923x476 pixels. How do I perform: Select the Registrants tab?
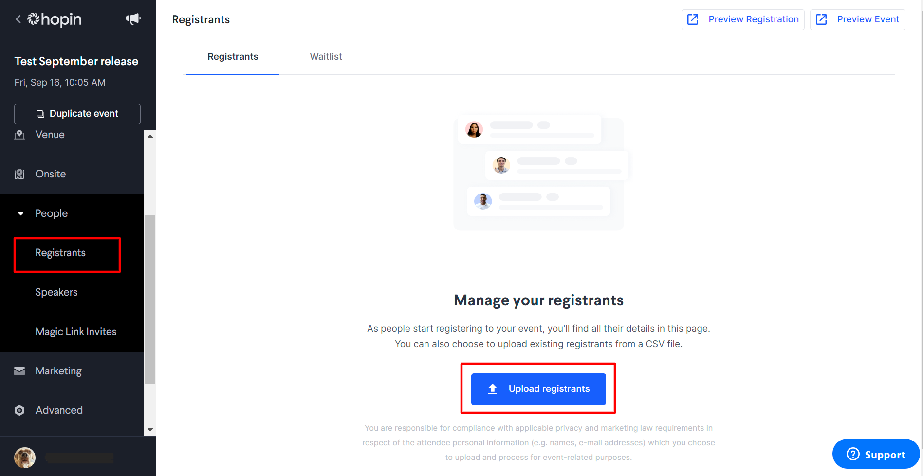(233, 57)
